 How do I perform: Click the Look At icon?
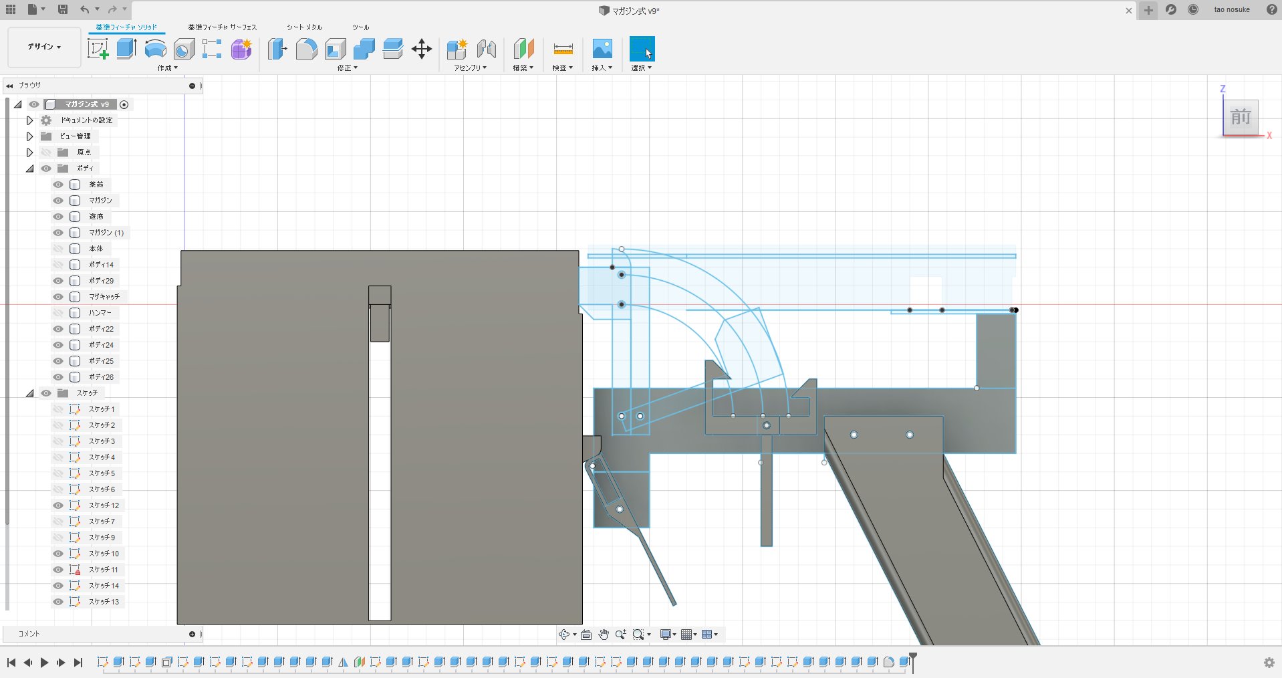[x=586, y=635]
